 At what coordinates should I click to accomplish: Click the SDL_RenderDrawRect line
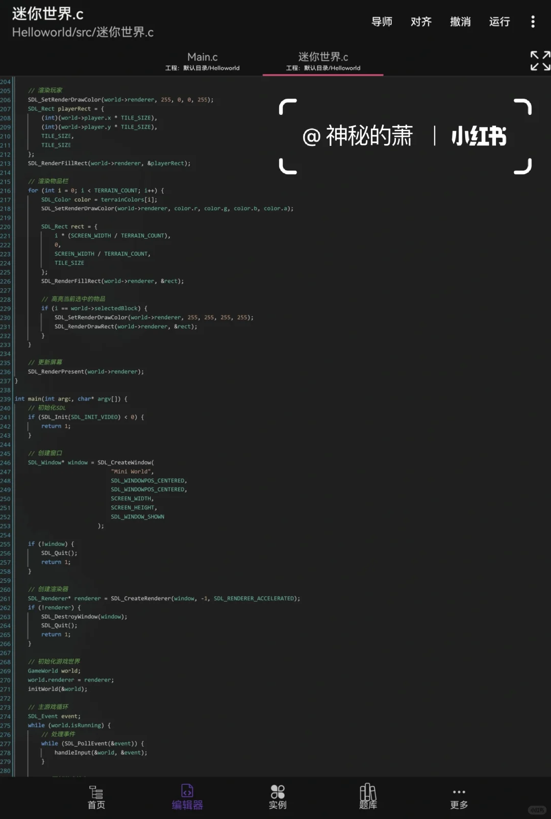126,327
